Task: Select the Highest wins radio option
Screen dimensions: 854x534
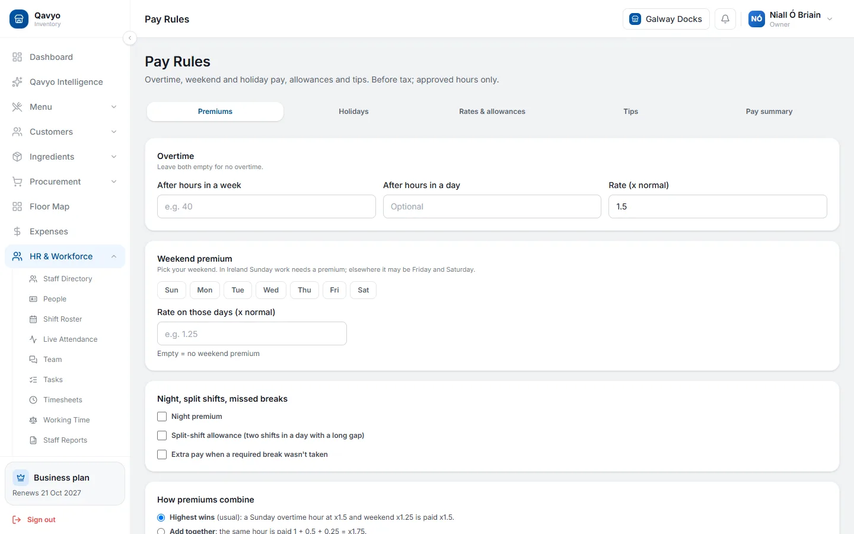Action: tap(161, 517)
